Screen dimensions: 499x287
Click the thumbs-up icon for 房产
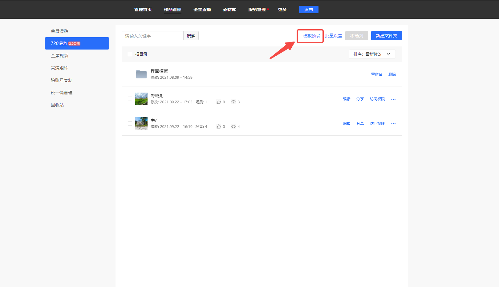click(x=219, y=126)
